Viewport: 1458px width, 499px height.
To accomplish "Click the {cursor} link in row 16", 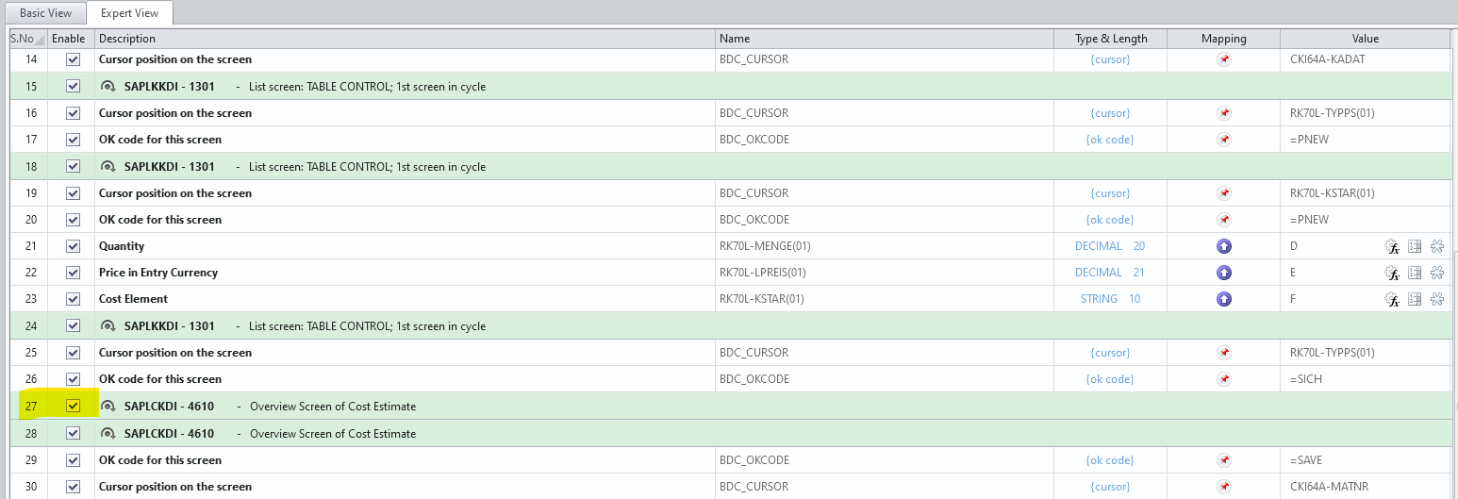I will 1110,113.
